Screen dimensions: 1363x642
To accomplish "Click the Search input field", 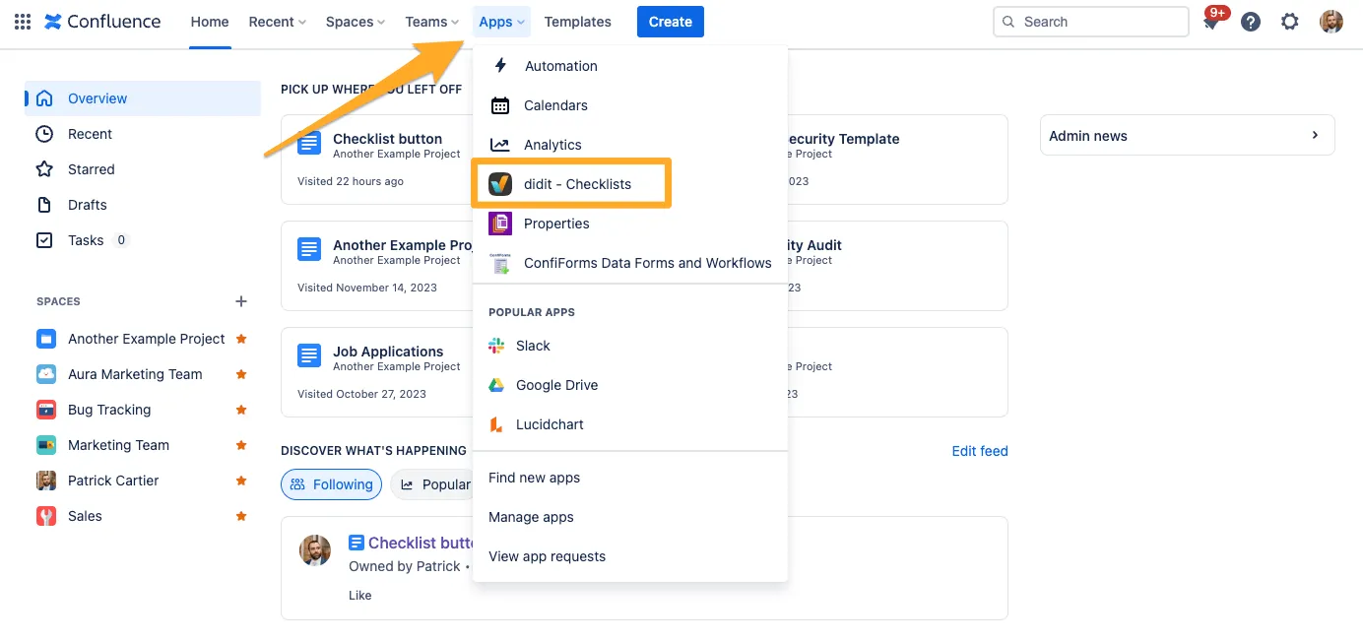I will 1091,22.
